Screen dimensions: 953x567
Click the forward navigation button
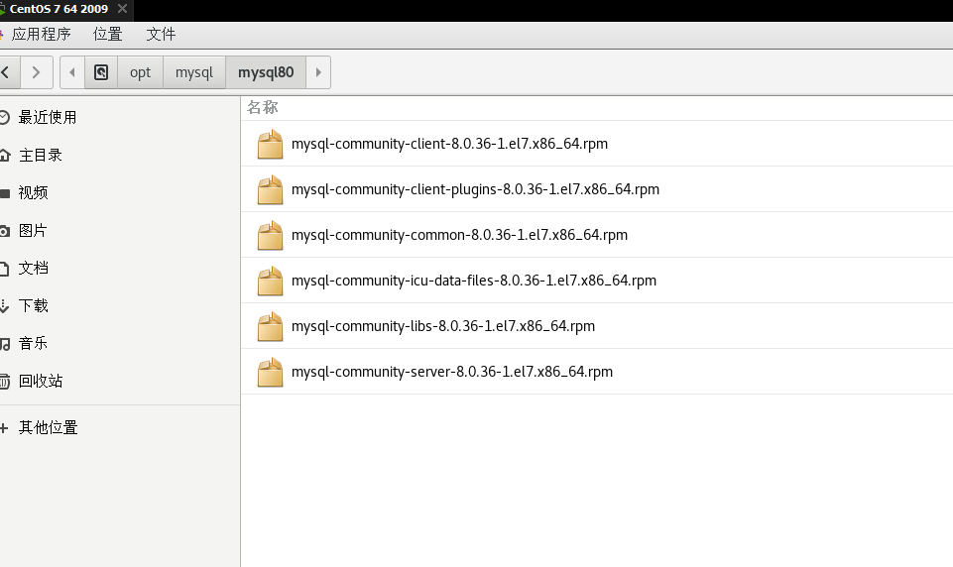pos(37,72)
